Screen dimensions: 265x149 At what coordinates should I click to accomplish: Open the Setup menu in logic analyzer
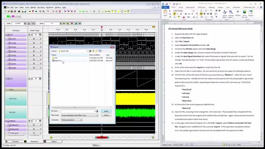[22, 7]
